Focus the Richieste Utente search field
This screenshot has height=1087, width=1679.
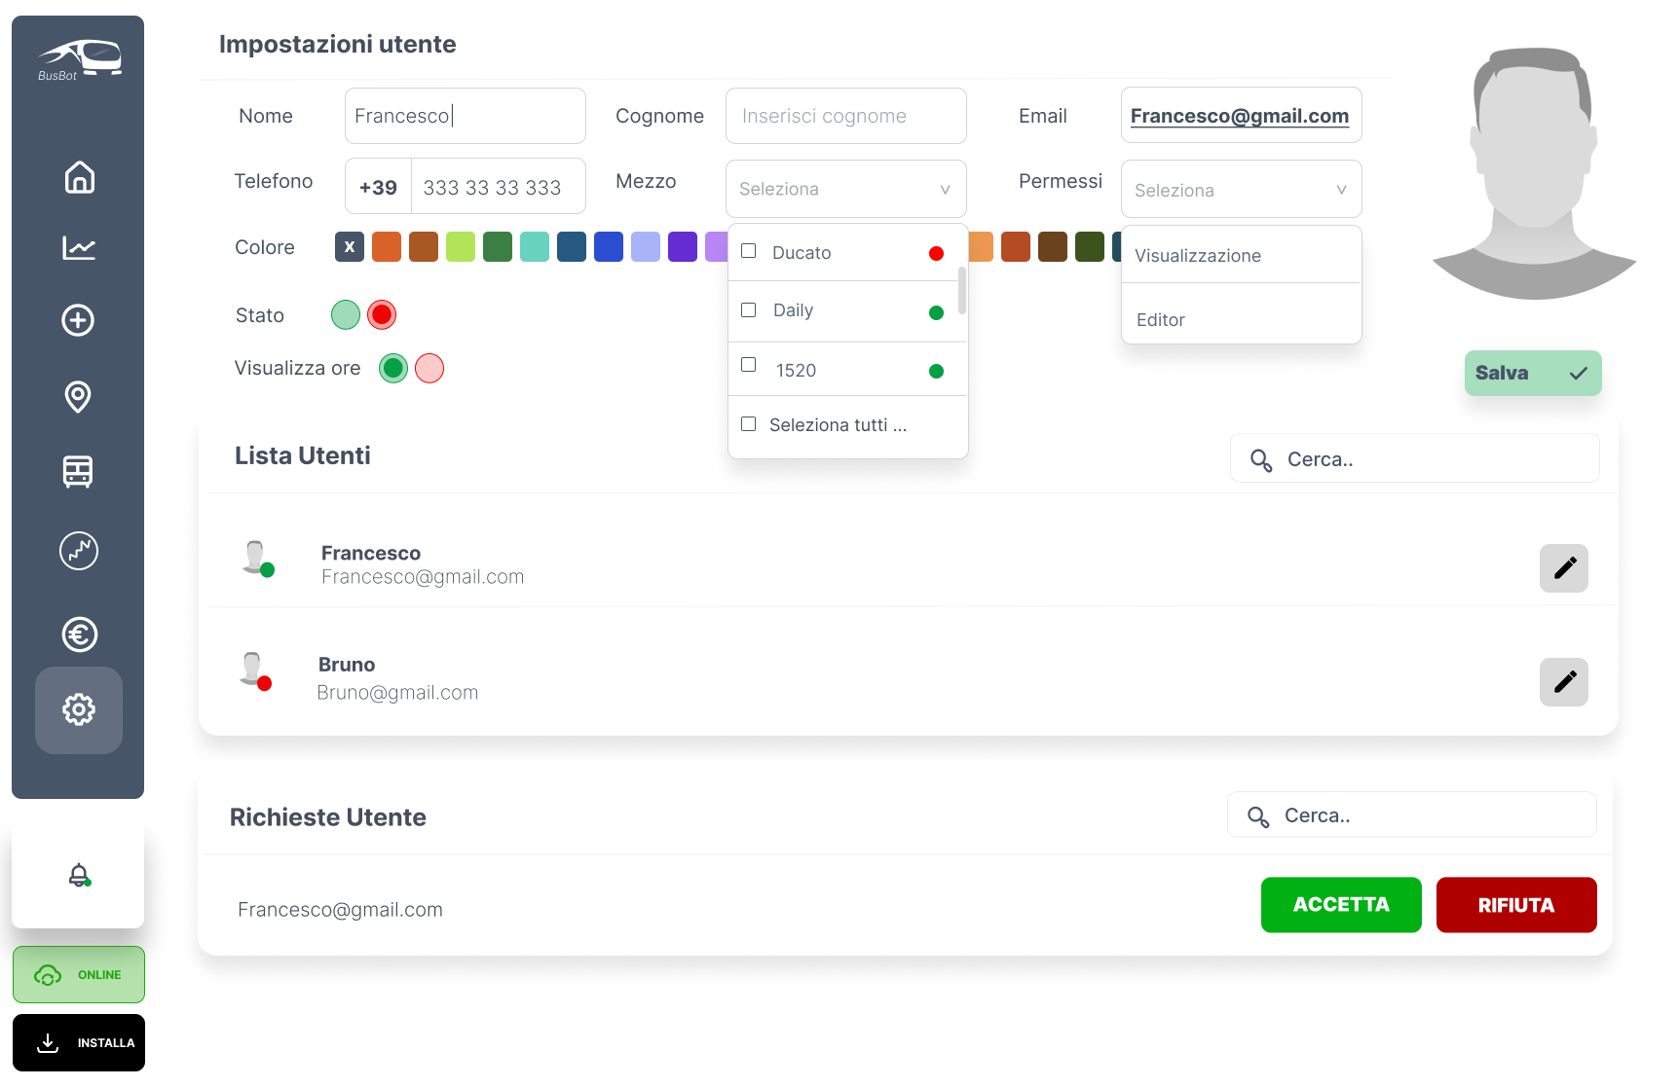(1412, 815)
